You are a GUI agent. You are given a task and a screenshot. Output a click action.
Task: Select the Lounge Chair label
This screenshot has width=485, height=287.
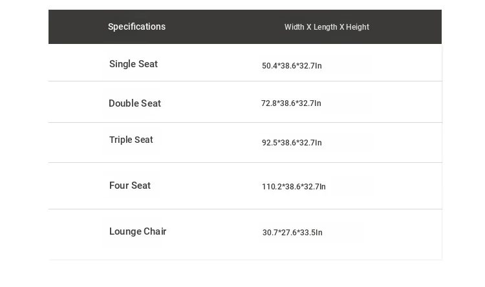coord(138,231)
